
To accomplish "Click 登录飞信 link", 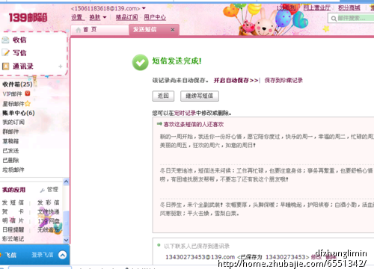I will click(43, 255).
